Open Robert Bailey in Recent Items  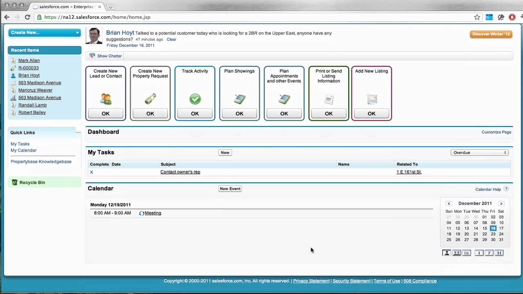click(32, 113)
